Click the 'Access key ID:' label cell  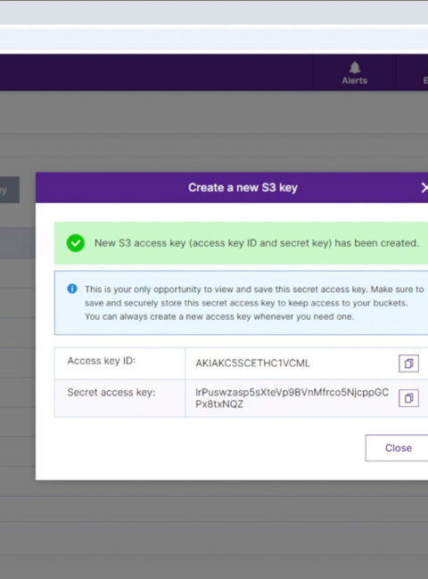pyautogui.click(x=119, y=363)
